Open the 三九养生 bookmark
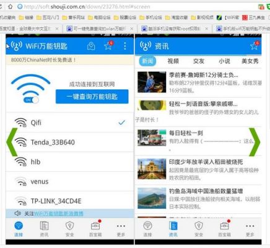Viewport: 270px width, 248px height. (254, 17)
